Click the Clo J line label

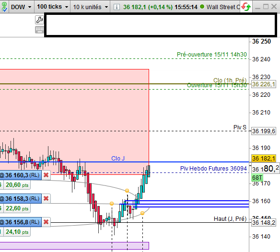pyautogui.click(x=118, y=158)
